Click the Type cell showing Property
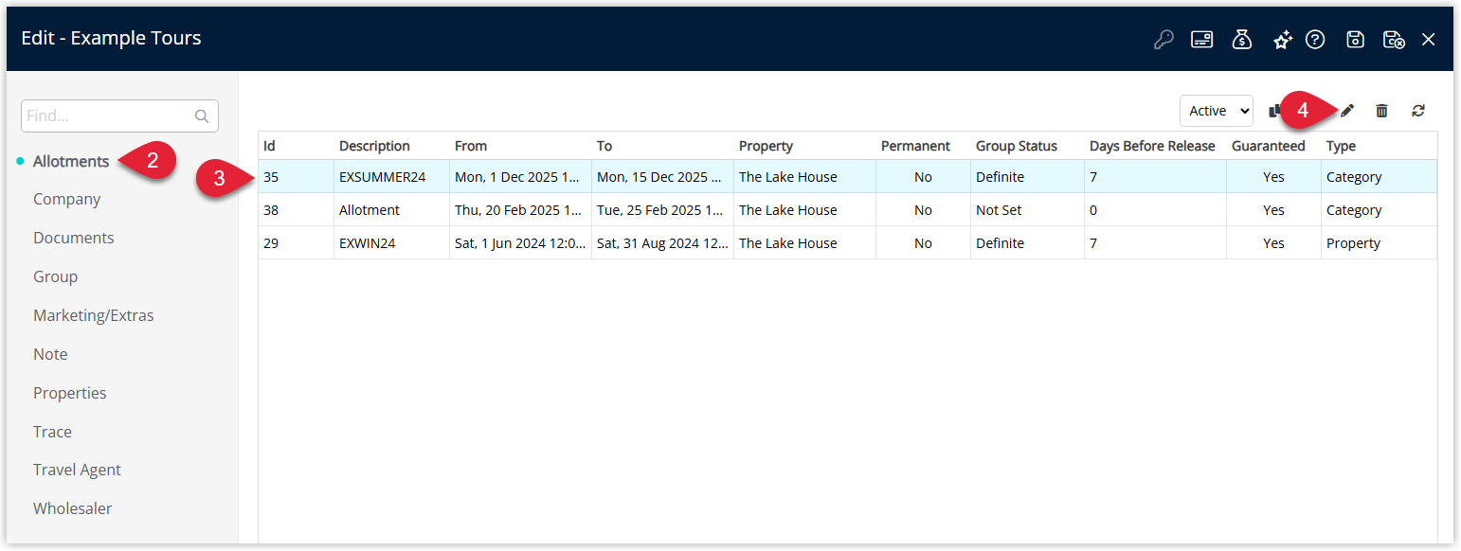Screen dimensions: 1461x551 point(1379,243)
